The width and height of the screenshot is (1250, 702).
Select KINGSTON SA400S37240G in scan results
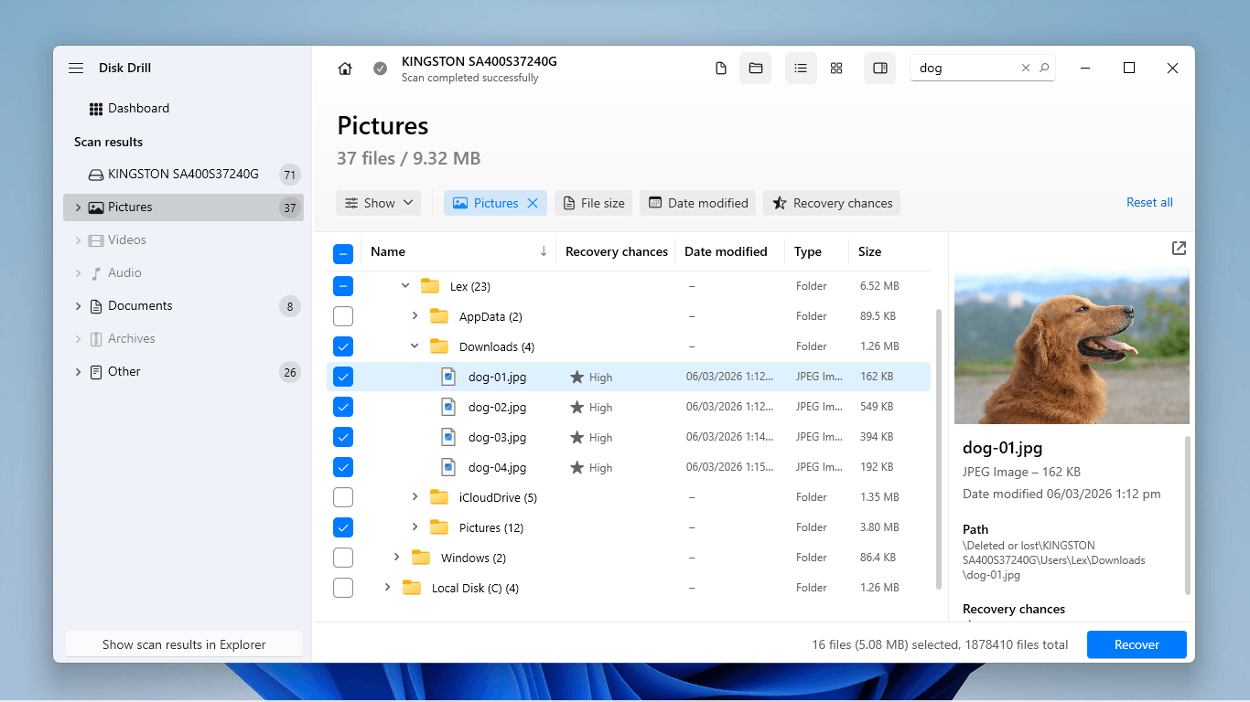coord(183,175)
